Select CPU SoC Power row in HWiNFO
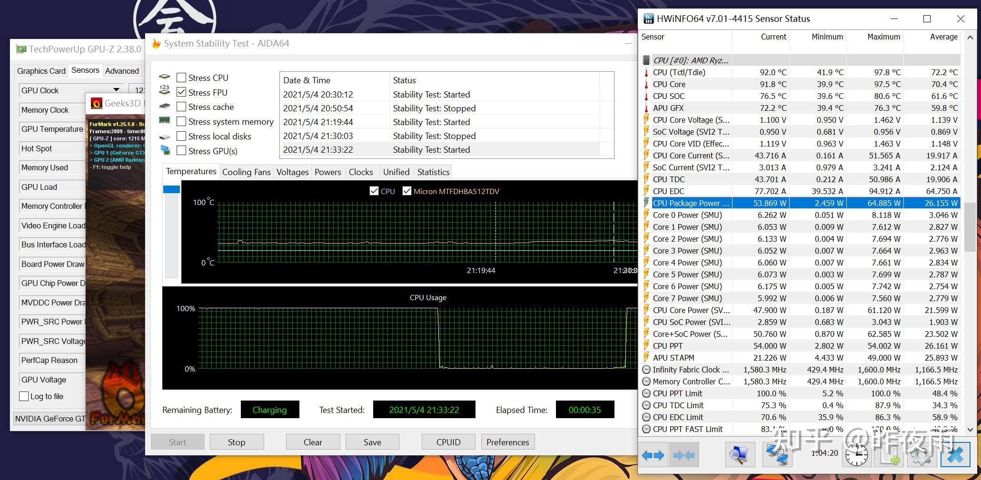 [x=801, y=322]
